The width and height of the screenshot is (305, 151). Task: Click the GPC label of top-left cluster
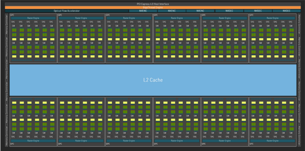12,15
